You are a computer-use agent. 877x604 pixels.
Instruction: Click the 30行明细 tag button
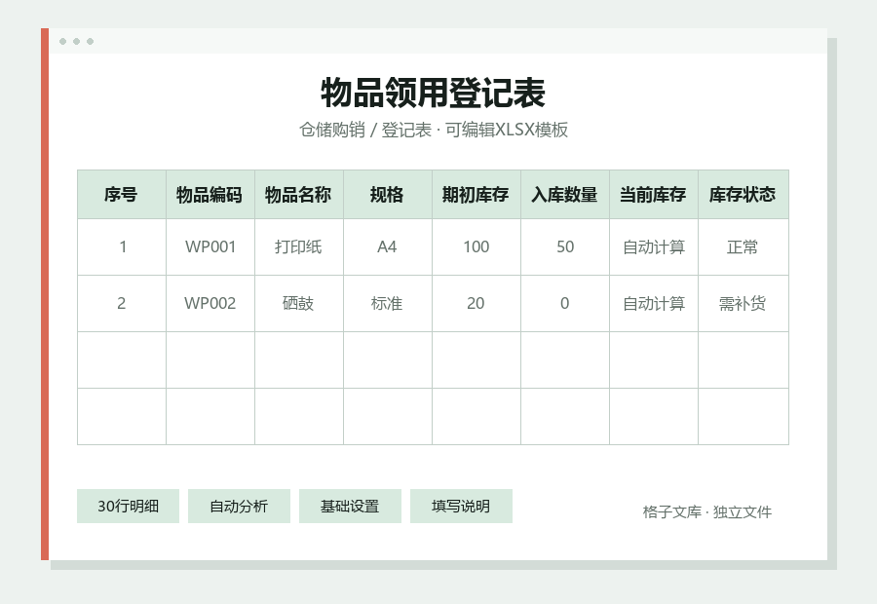pyautogui.click(x=128, y=507)
